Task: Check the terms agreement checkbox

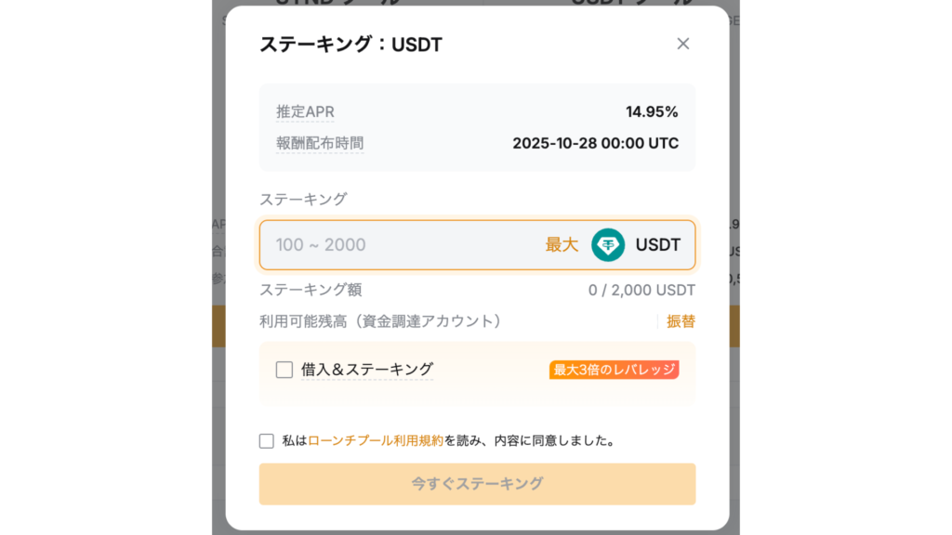Action: (x=267, y=441)
